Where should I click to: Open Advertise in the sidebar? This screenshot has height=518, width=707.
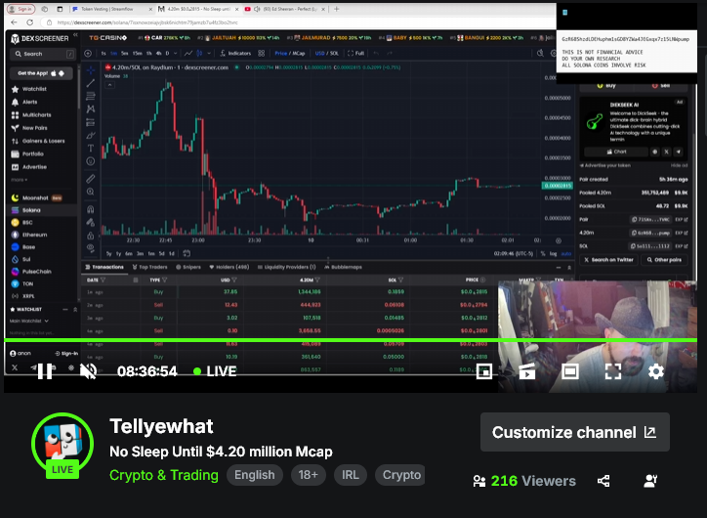[29, 167]
